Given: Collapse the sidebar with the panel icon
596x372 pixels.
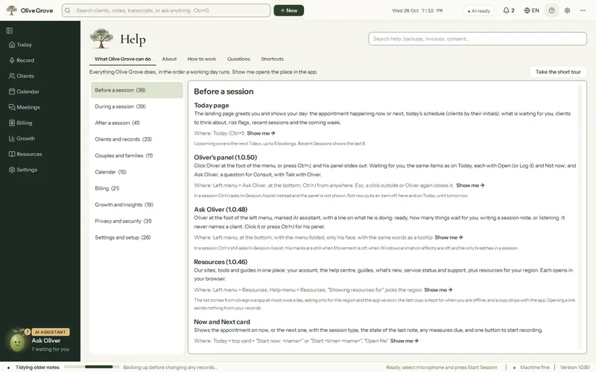Looking at the screenshot, I should tap(10, 31).
